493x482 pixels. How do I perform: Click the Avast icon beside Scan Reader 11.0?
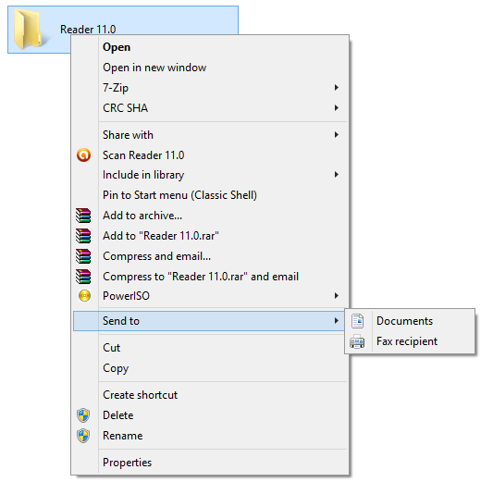(x=83, y=155)
